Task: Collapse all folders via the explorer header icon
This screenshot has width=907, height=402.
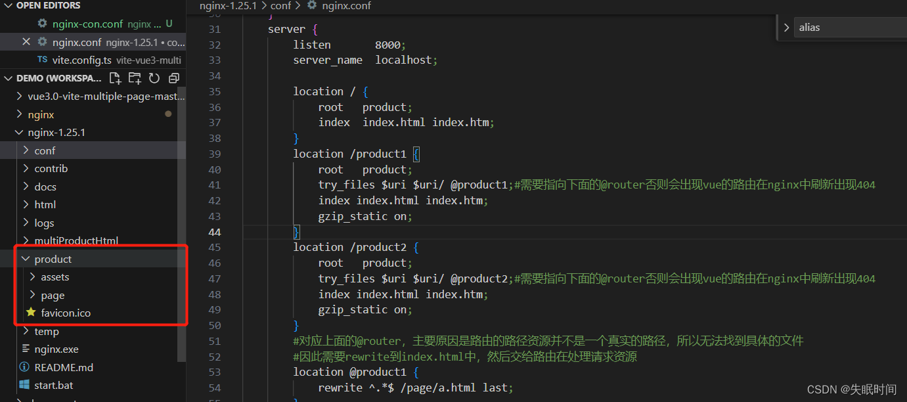Action: click(174, 78)
